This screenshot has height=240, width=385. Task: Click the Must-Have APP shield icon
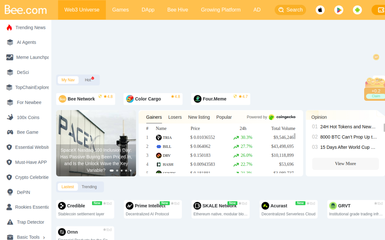point(9,162)
